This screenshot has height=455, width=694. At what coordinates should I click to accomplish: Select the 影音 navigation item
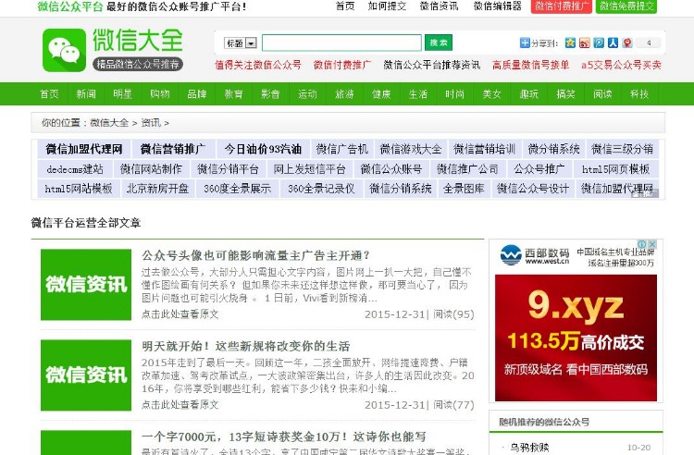pyautogui.click(x=270, y=93)
